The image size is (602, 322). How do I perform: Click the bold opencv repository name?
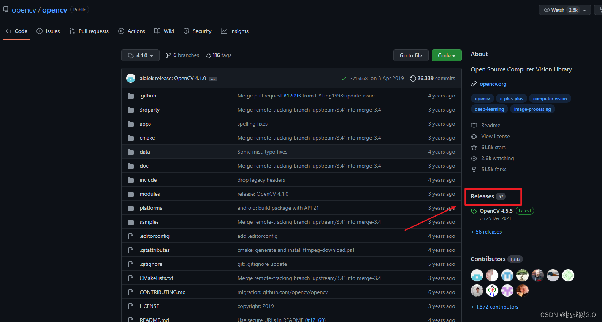tap(55, 10)
